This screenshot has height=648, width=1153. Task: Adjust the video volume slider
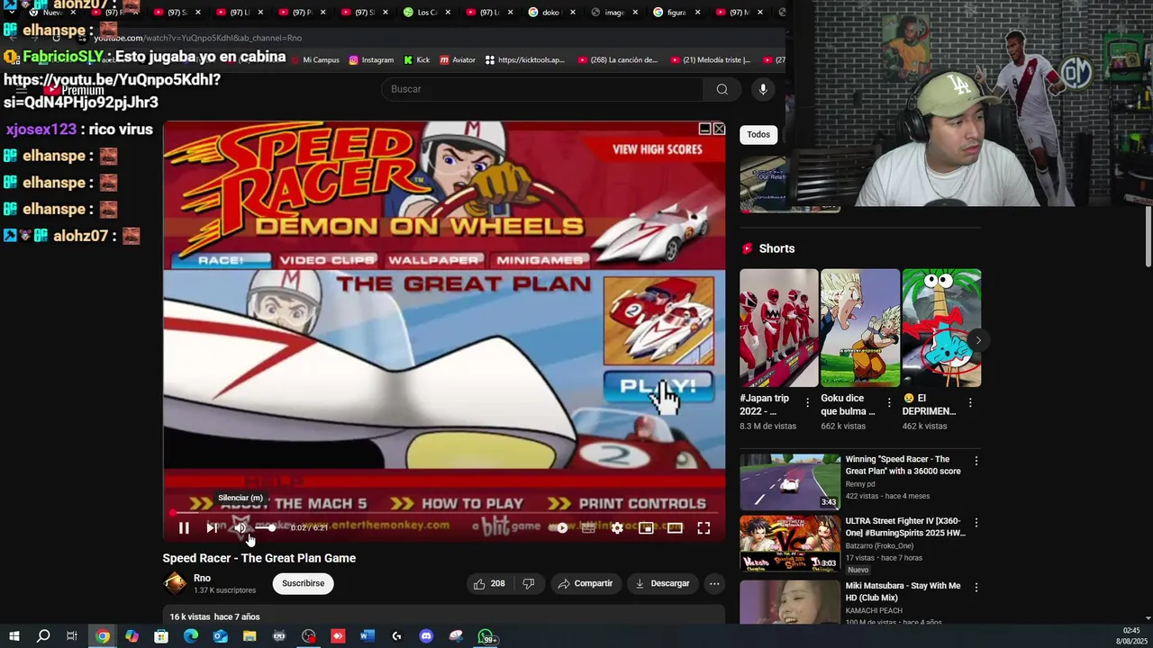tap(267, 528)
